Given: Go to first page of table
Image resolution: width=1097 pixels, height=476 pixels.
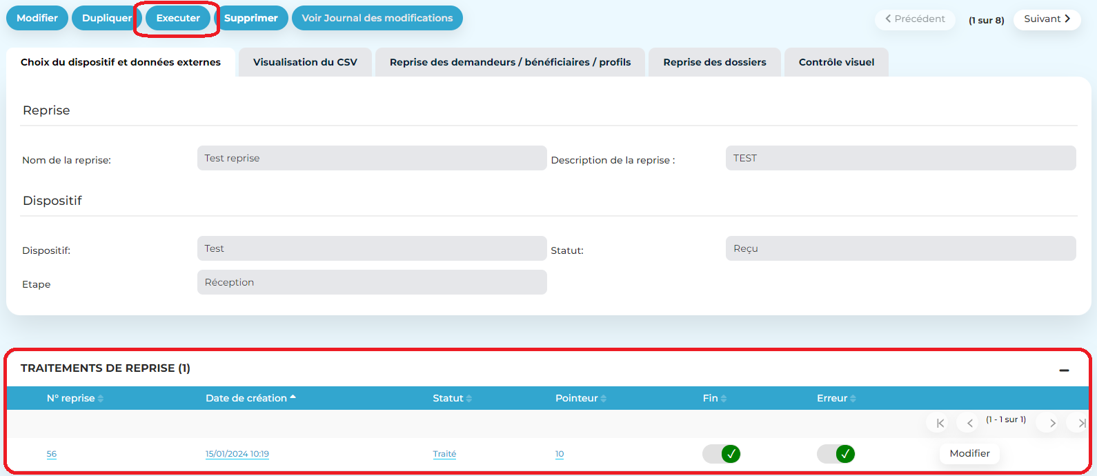Looking at the screenshot, I should 940,423.
